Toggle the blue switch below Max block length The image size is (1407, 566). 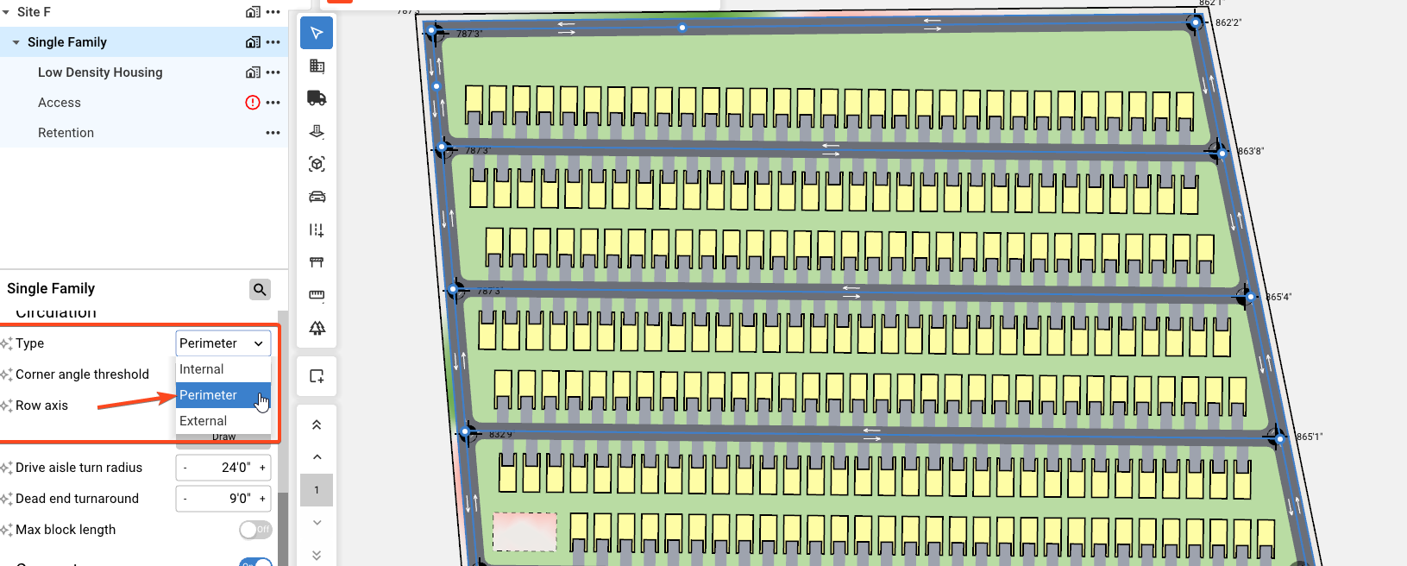tap(256, 563)
